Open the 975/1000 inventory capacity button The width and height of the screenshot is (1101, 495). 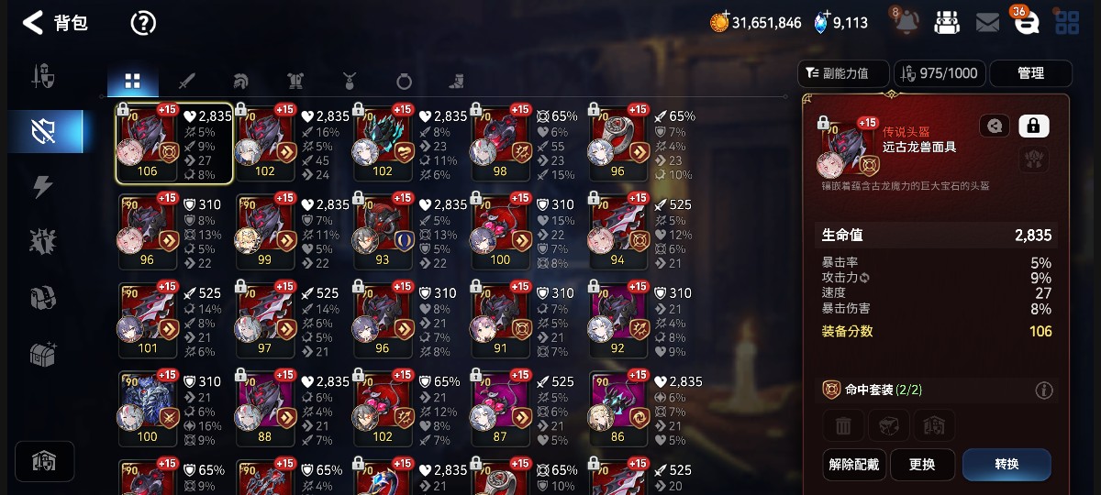[x=939, y=73]
